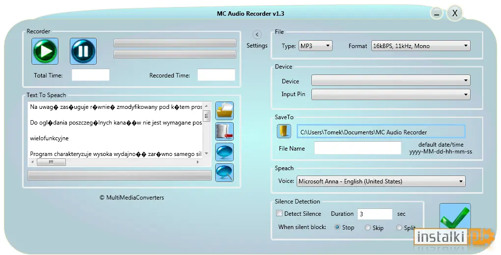Image resolution: width=501 pixels, height=255 pixels.
Task: Click the Settings label
Action: point(257,45)
